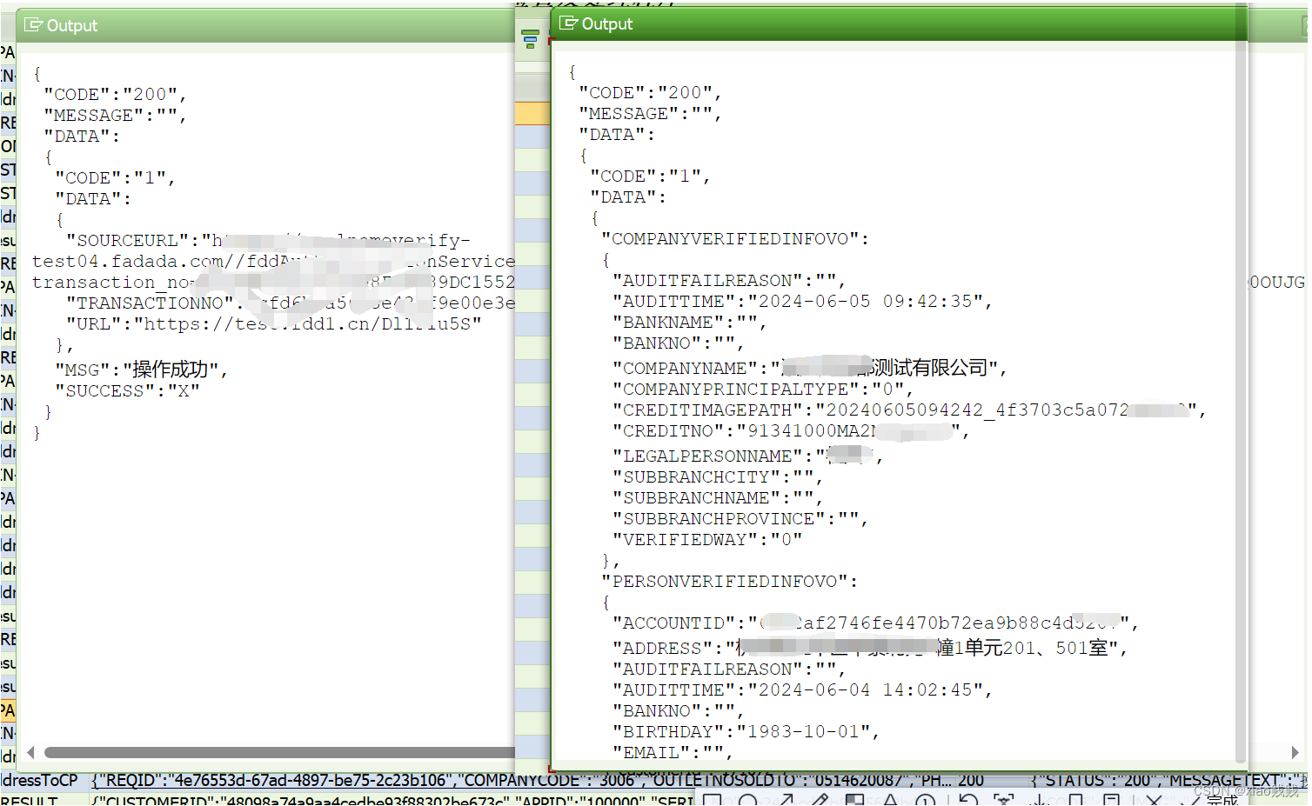
Task: Click the "AUDITTIME":"2024-06-04 14:02:45" line
Action: tap(802, 689)
